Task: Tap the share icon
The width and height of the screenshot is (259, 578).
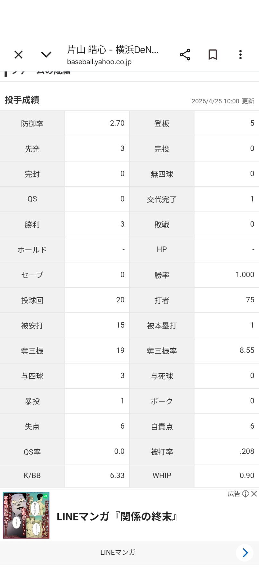Action: (x=185, y=55)
